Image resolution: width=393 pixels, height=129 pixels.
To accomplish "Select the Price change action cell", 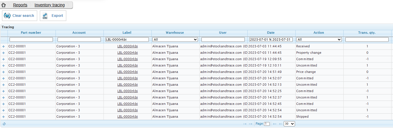I will click(319, 72).
